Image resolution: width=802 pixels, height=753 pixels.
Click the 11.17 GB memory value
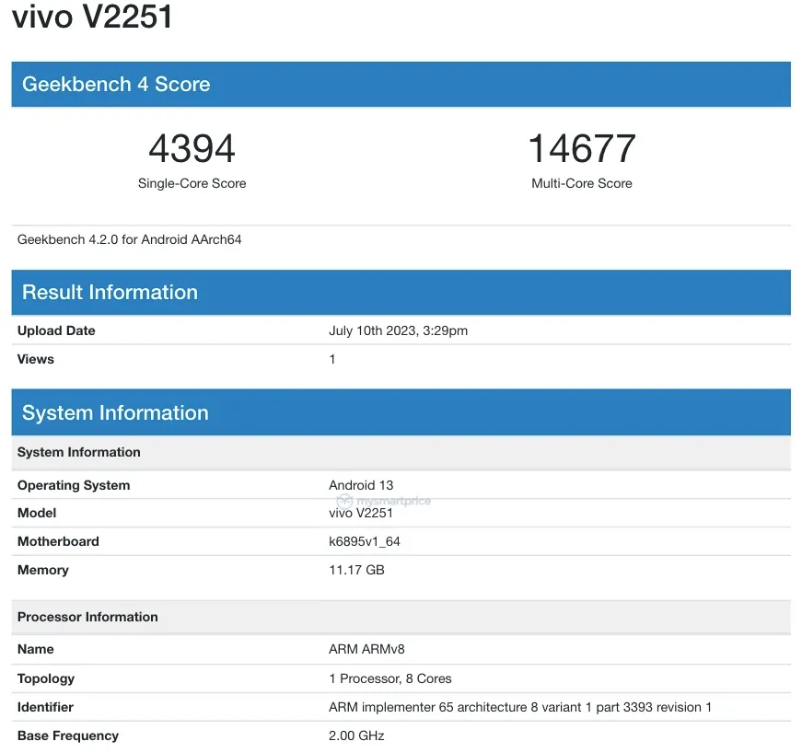click(x=356, y=570)
